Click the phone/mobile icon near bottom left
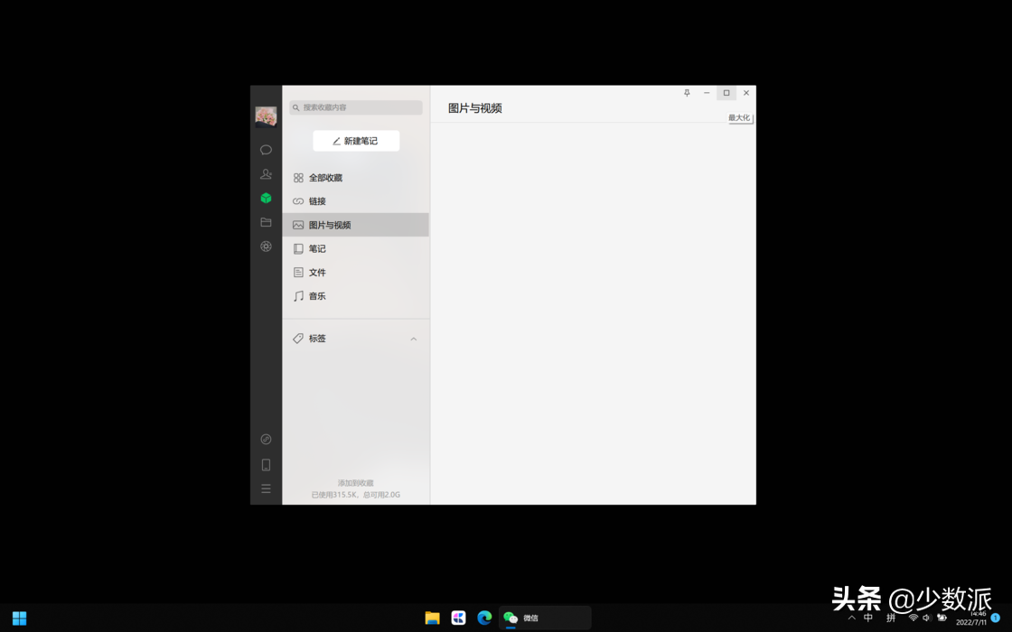Screen dimensions: 1012x632 tap(266, 464)
